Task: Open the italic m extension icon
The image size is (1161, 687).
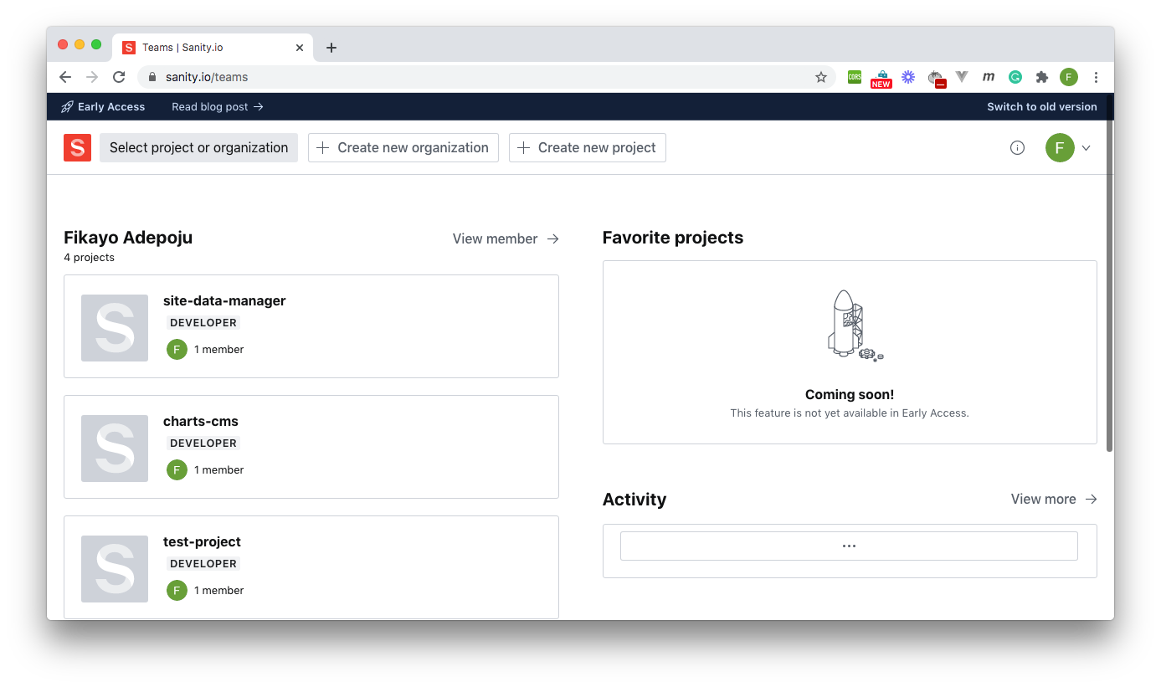Action: tap(989, 77)
